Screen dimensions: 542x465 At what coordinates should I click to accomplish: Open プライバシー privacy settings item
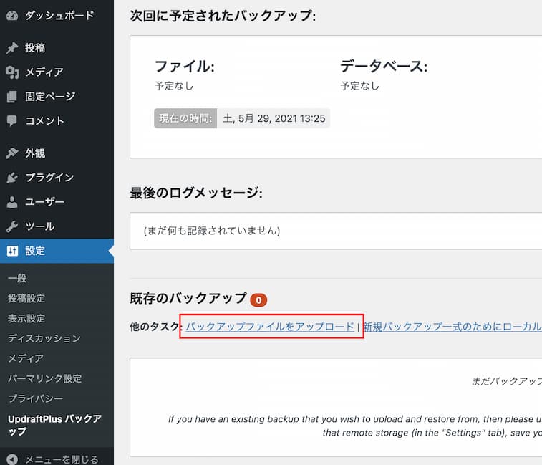tap(35, 398)
